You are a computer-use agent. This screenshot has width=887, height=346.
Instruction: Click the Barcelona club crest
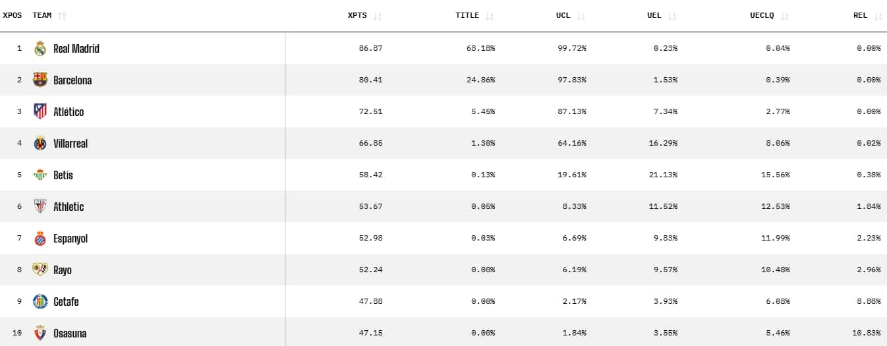tap(40, 80)
